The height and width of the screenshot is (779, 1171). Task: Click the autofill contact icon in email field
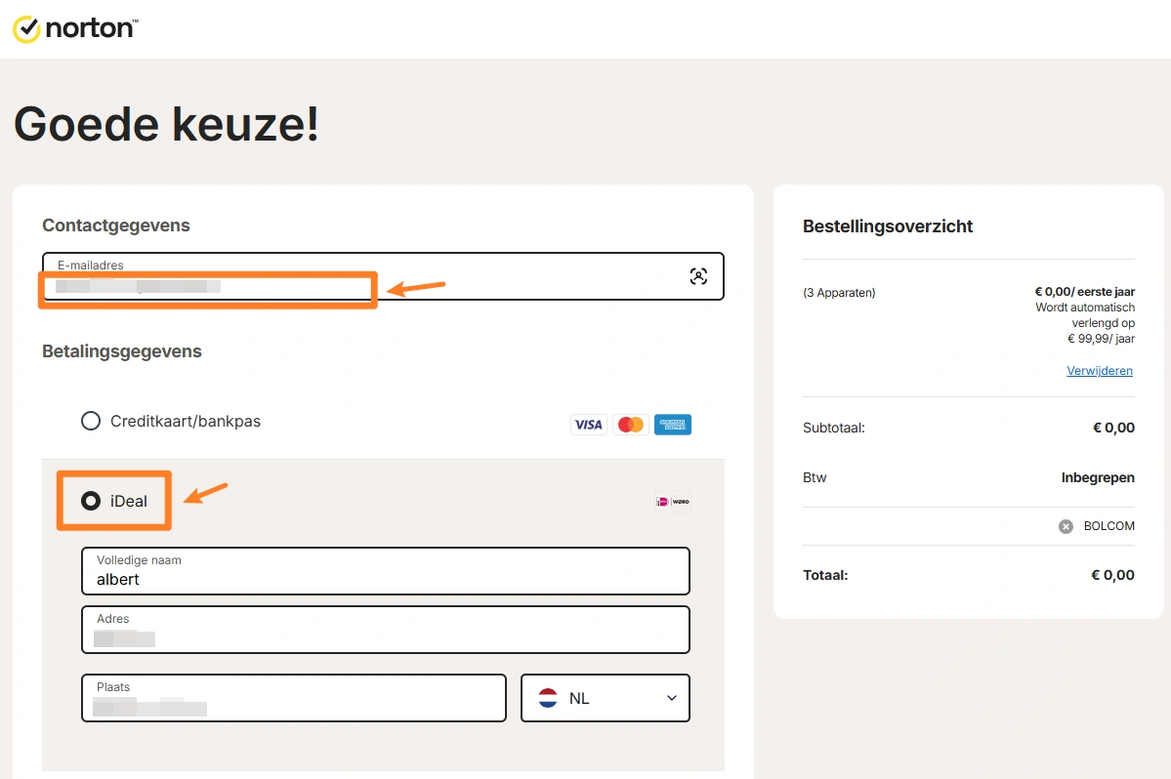tap(698, 277)
